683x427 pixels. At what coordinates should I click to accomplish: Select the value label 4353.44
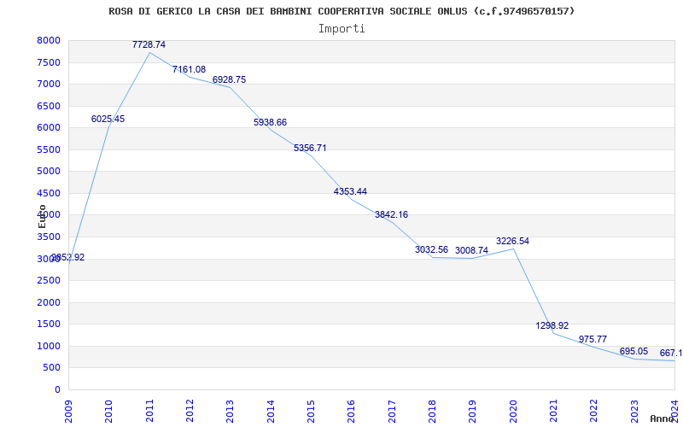click(350, 191)
